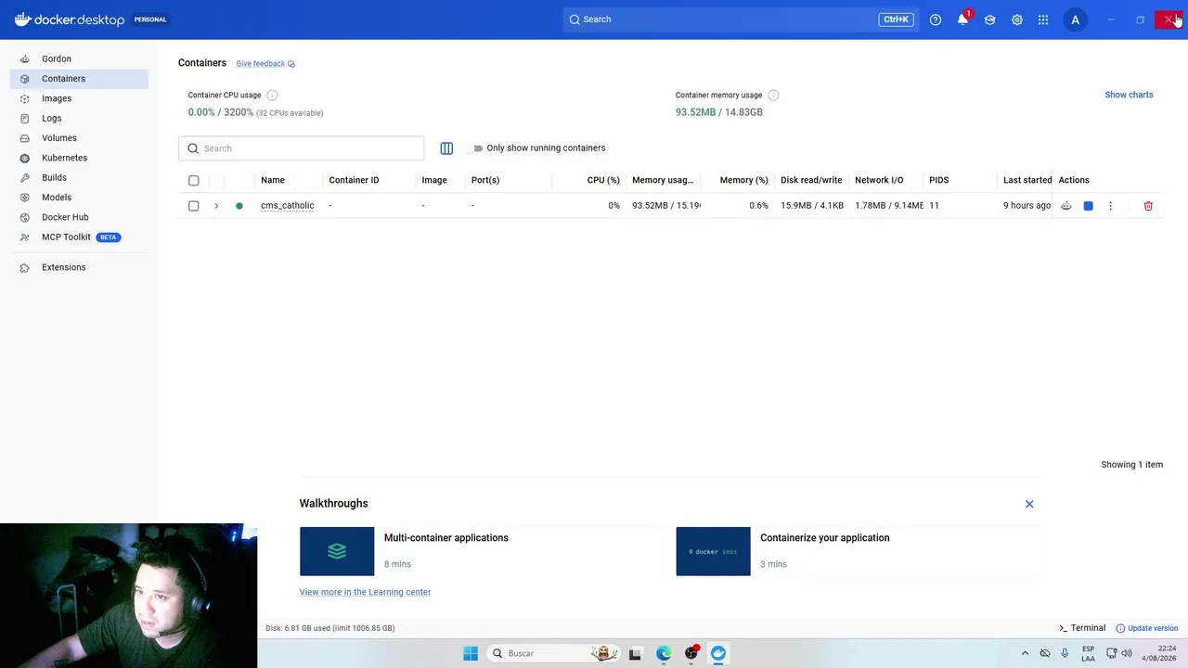Click Show charts
Viewport: 1188px width, 668px height.
click(x=1129, y=95)
